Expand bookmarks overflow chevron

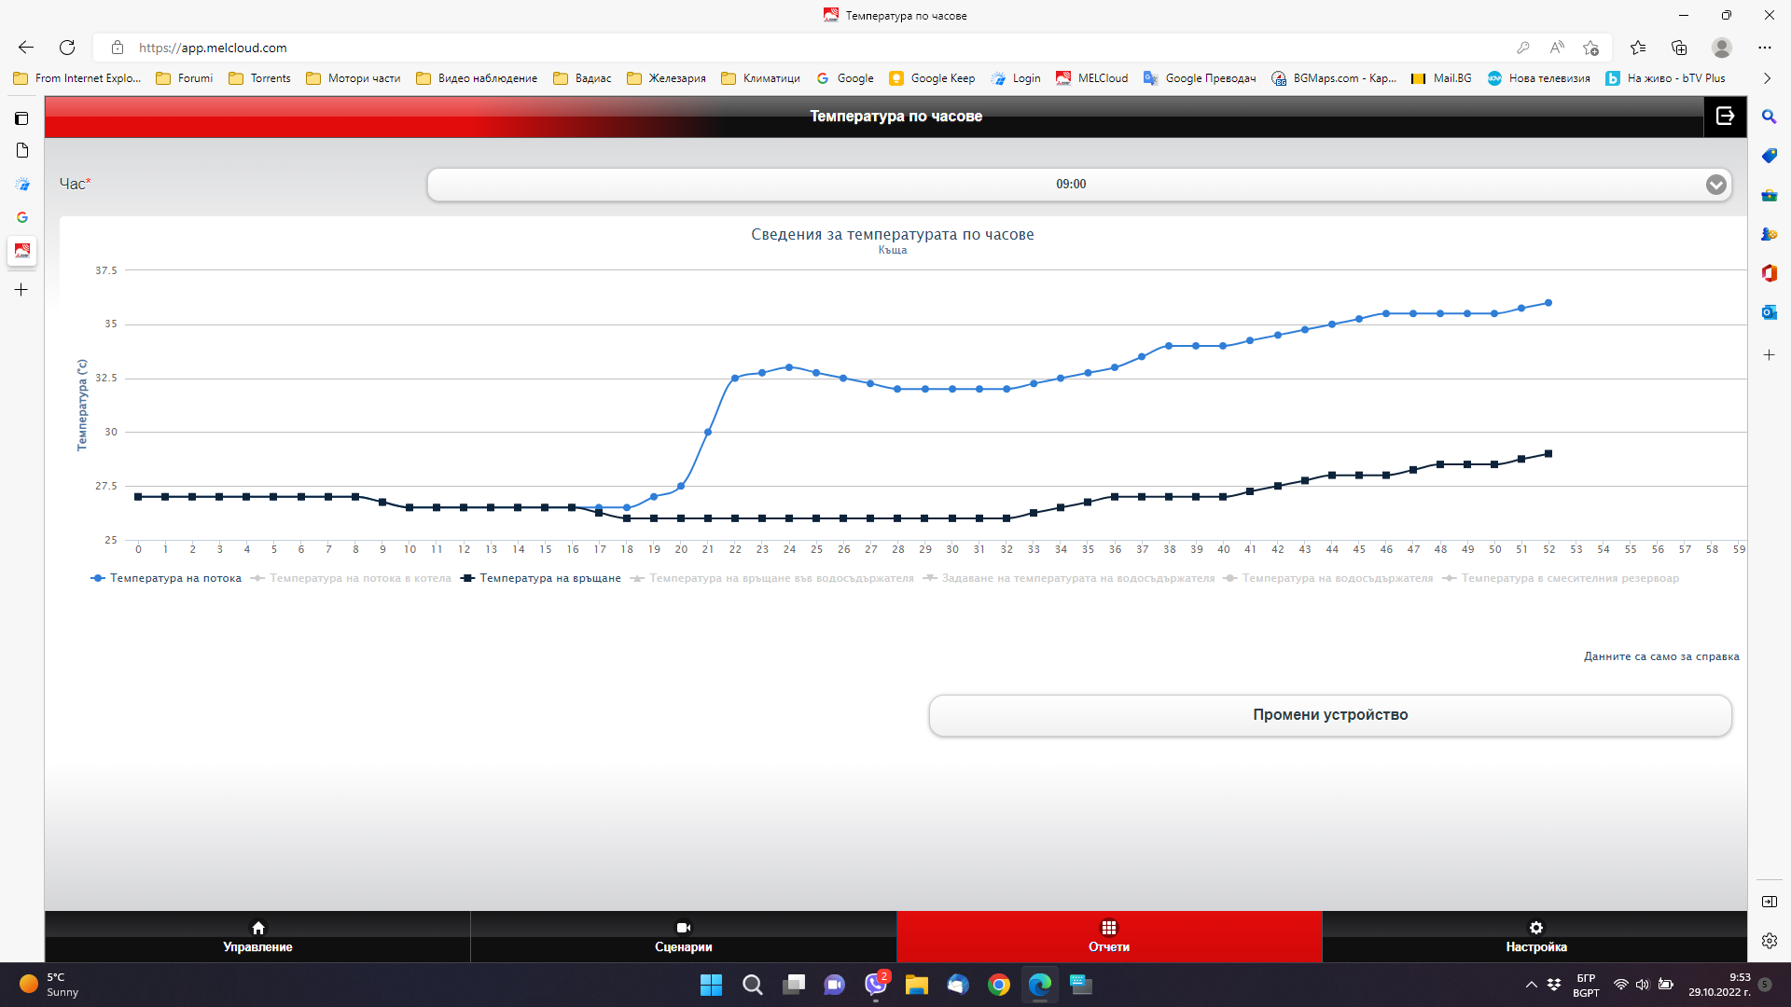(x=1767, y=78)
